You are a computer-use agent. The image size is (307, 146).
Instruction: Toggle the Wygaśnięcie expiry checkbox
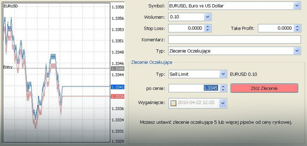coord(173,103)
